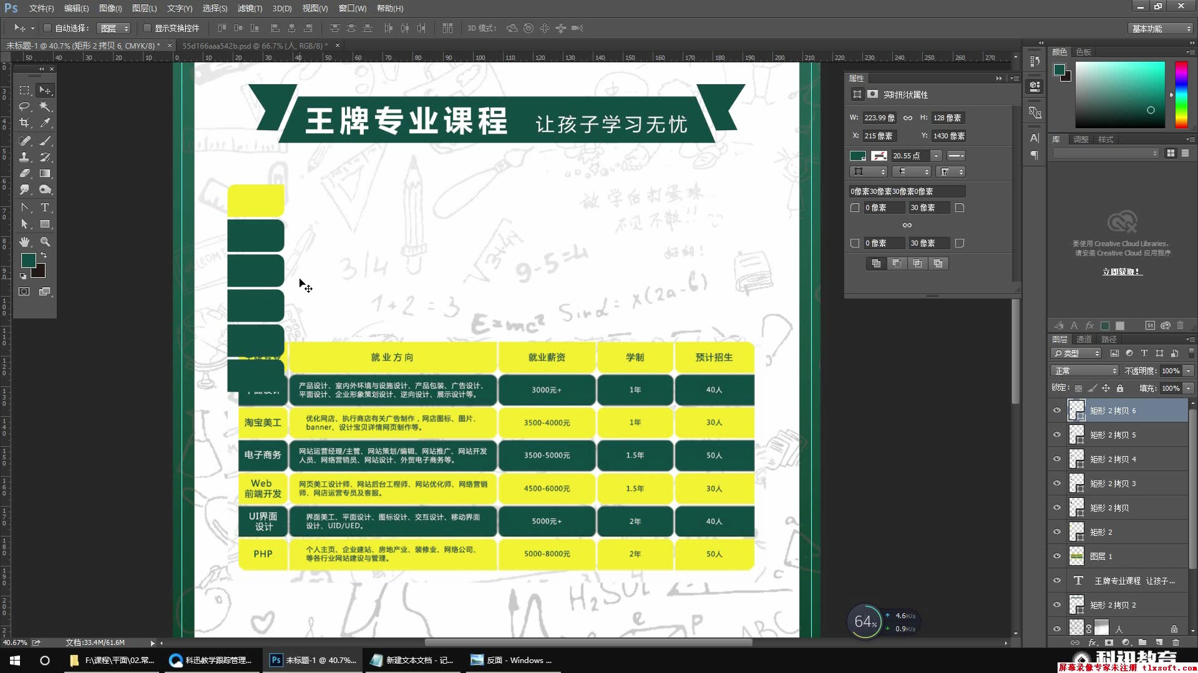The image size is (1198, 673).
Task: Select the Brush tool
Action: click(x=45, y=141)
